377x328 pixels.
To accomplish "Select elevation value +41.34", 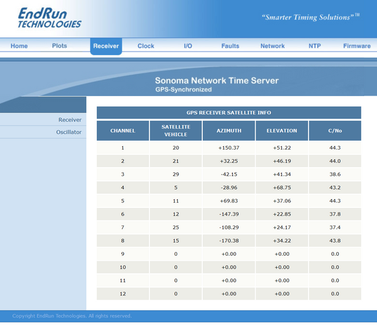I will tap(281, 174).
